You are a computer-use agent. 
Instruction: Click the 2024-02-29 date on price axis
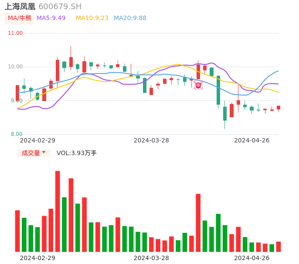click(x=37, y=140)
